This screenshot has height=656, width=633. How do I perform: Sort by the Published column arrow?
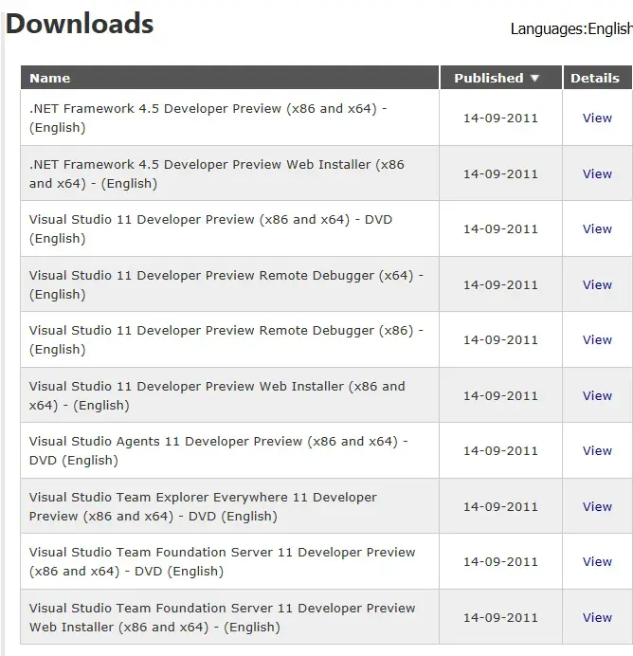(x=534, y=79)
